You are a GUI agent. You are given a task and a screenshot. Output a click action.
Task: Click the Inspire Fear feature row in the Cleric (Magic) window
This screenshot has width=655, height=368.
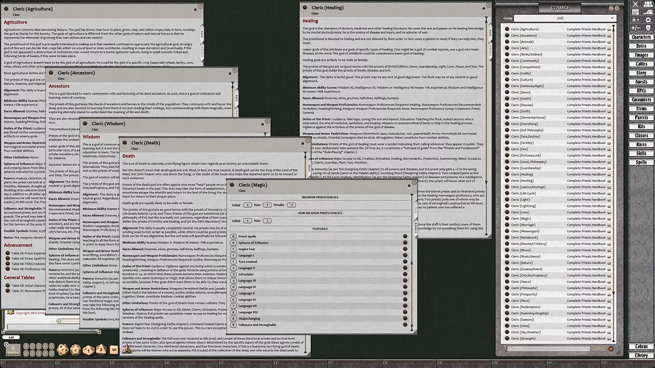click(x=318, y=249)
